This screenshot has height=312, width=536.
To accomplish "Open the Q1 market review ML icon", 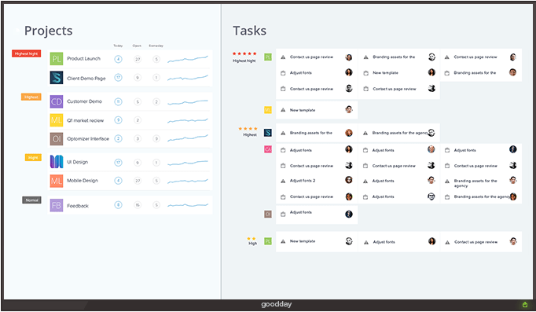I will click(57, 120).
